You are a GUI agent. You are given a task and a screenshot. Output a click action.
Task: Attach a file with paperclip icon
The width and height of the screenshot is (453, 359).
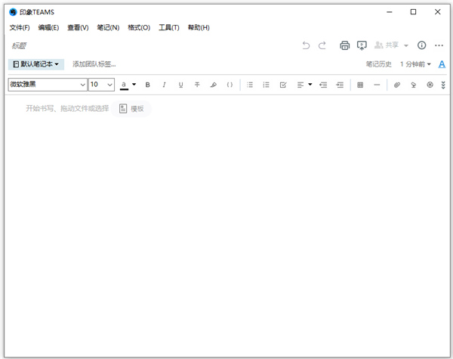[x=397, y=85]
